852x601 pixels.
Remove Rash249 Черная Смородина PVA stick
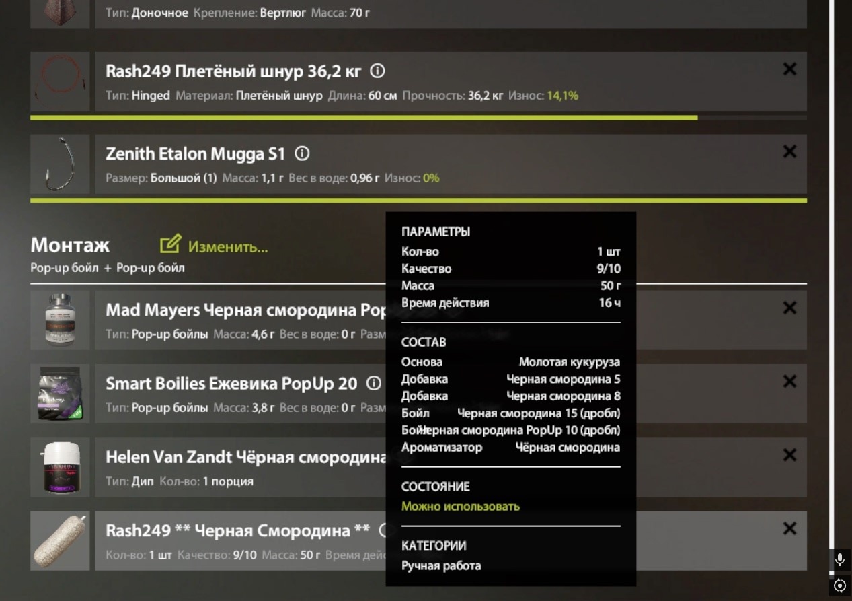point(790,528)
